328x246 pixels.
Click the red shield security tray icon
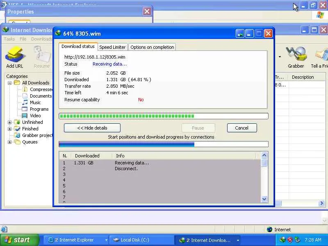[290, 240]
